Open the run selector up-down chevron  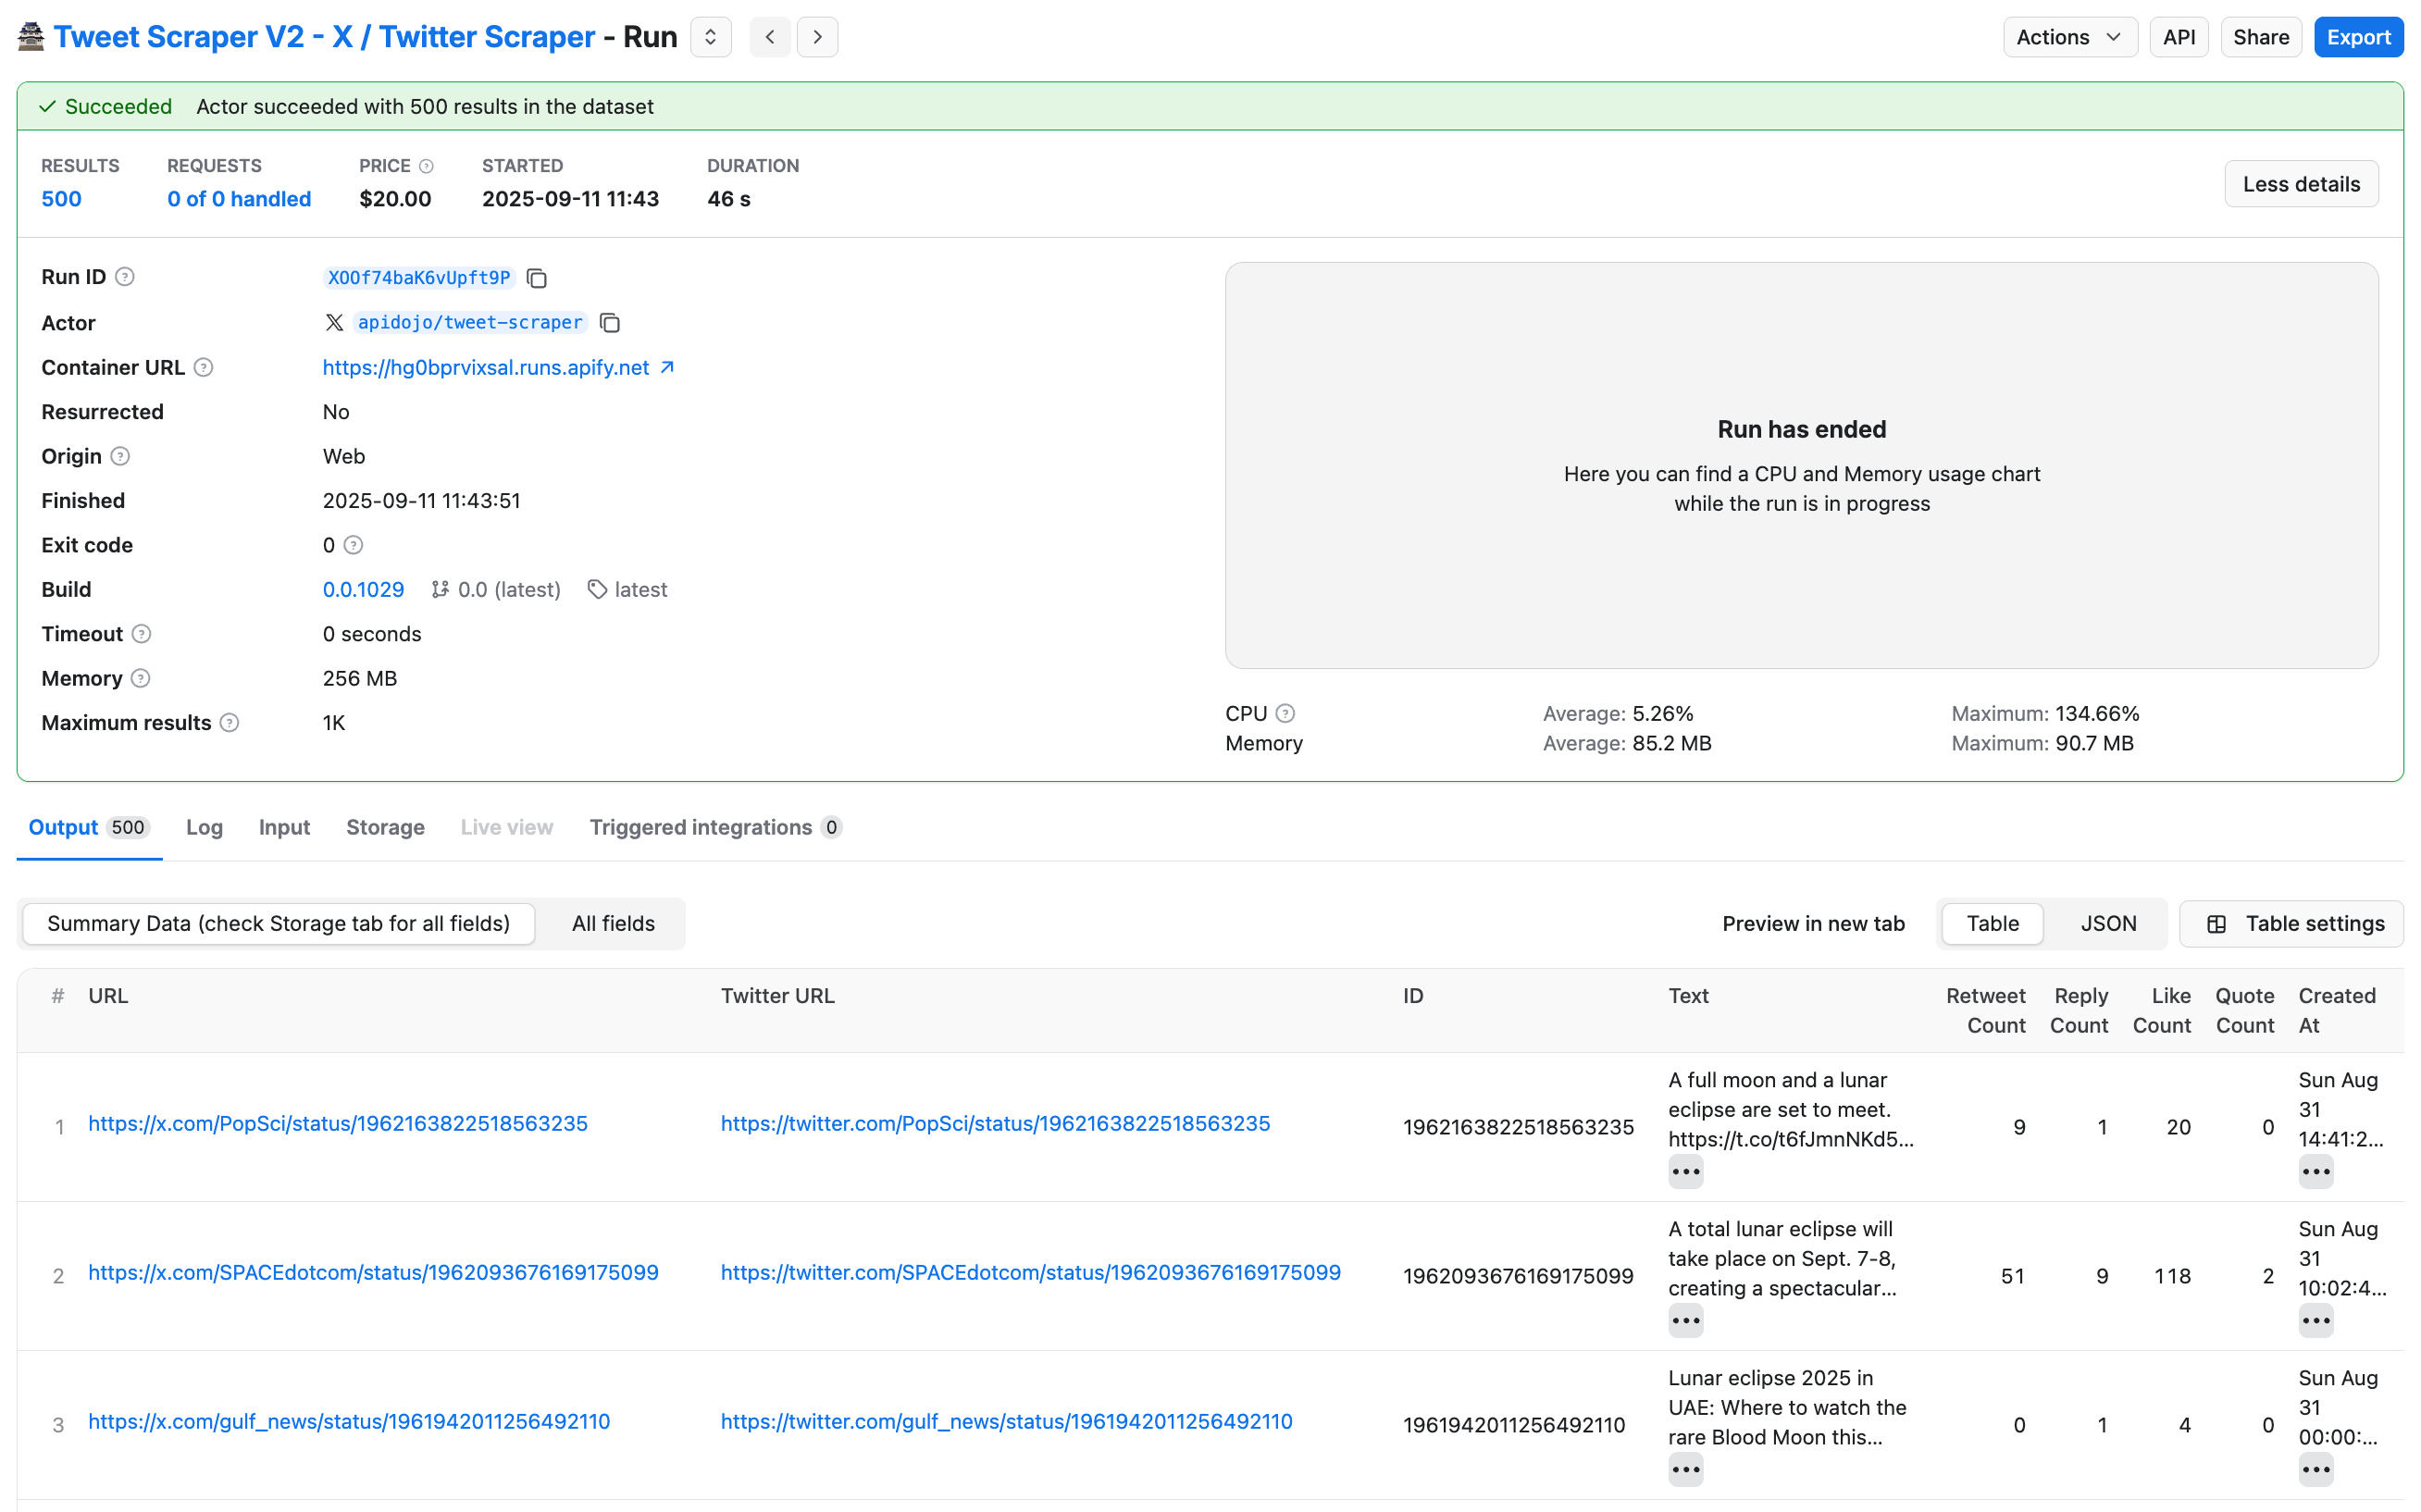tap(710, 37)
